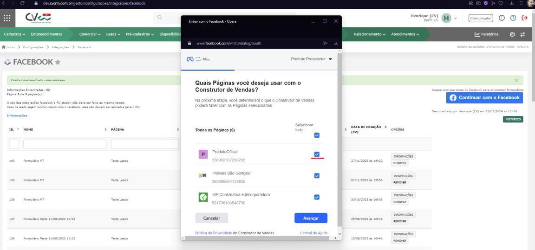Uncheck MP Construtora e Incorporadora checkbox
Image resolution: width=535 pixels, height=250 pixels.
317,197
